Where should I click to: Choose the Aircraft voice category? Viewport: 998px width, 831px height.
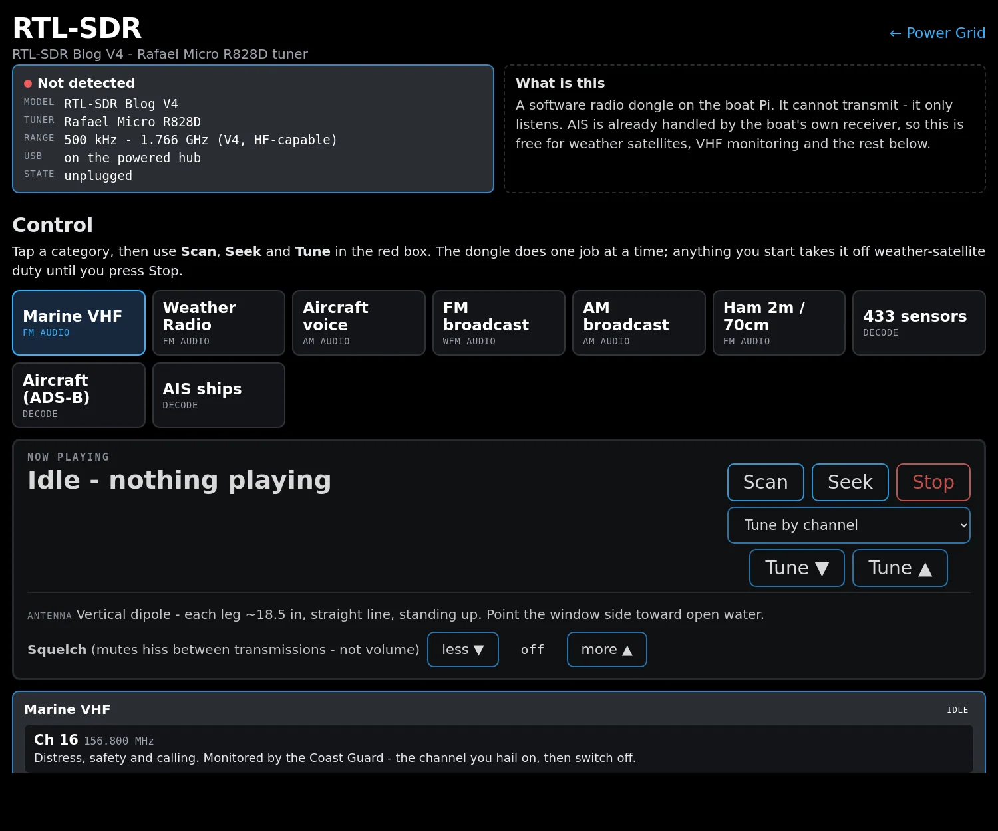359,322
